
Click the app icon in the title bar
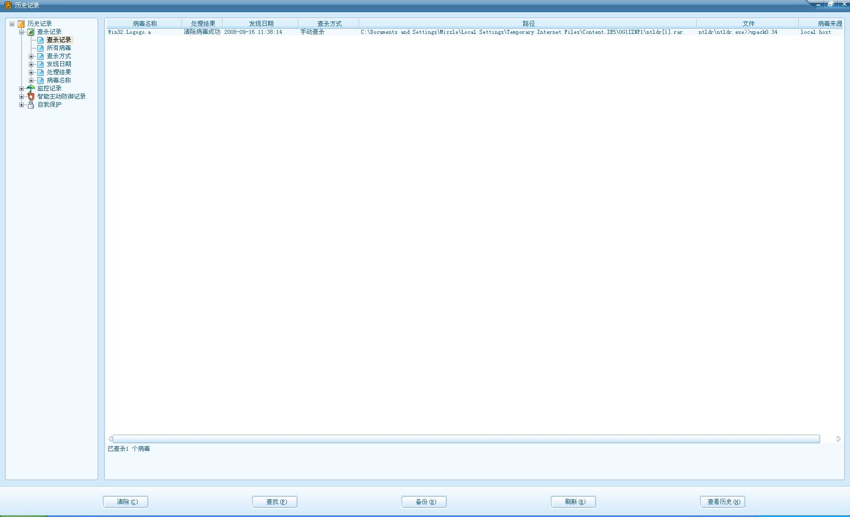point(8,6)
